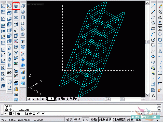Select the Polygon draw tool
The height and width of the screenshot is (122, 163).
(x=153, y=23)
